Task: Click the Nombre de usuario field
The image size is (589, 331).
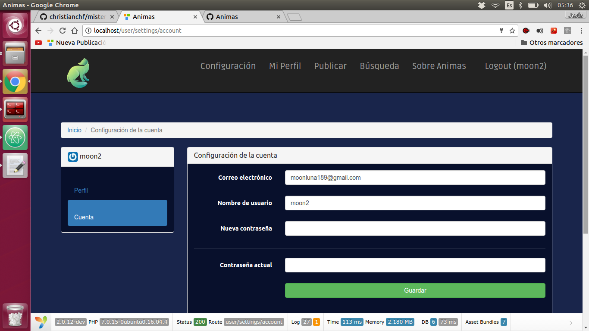Action: [x=415, y=203]
